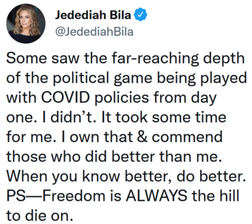Click the word policies in the tweet
This screenshot has width=252, height=224.
(121, 98)
